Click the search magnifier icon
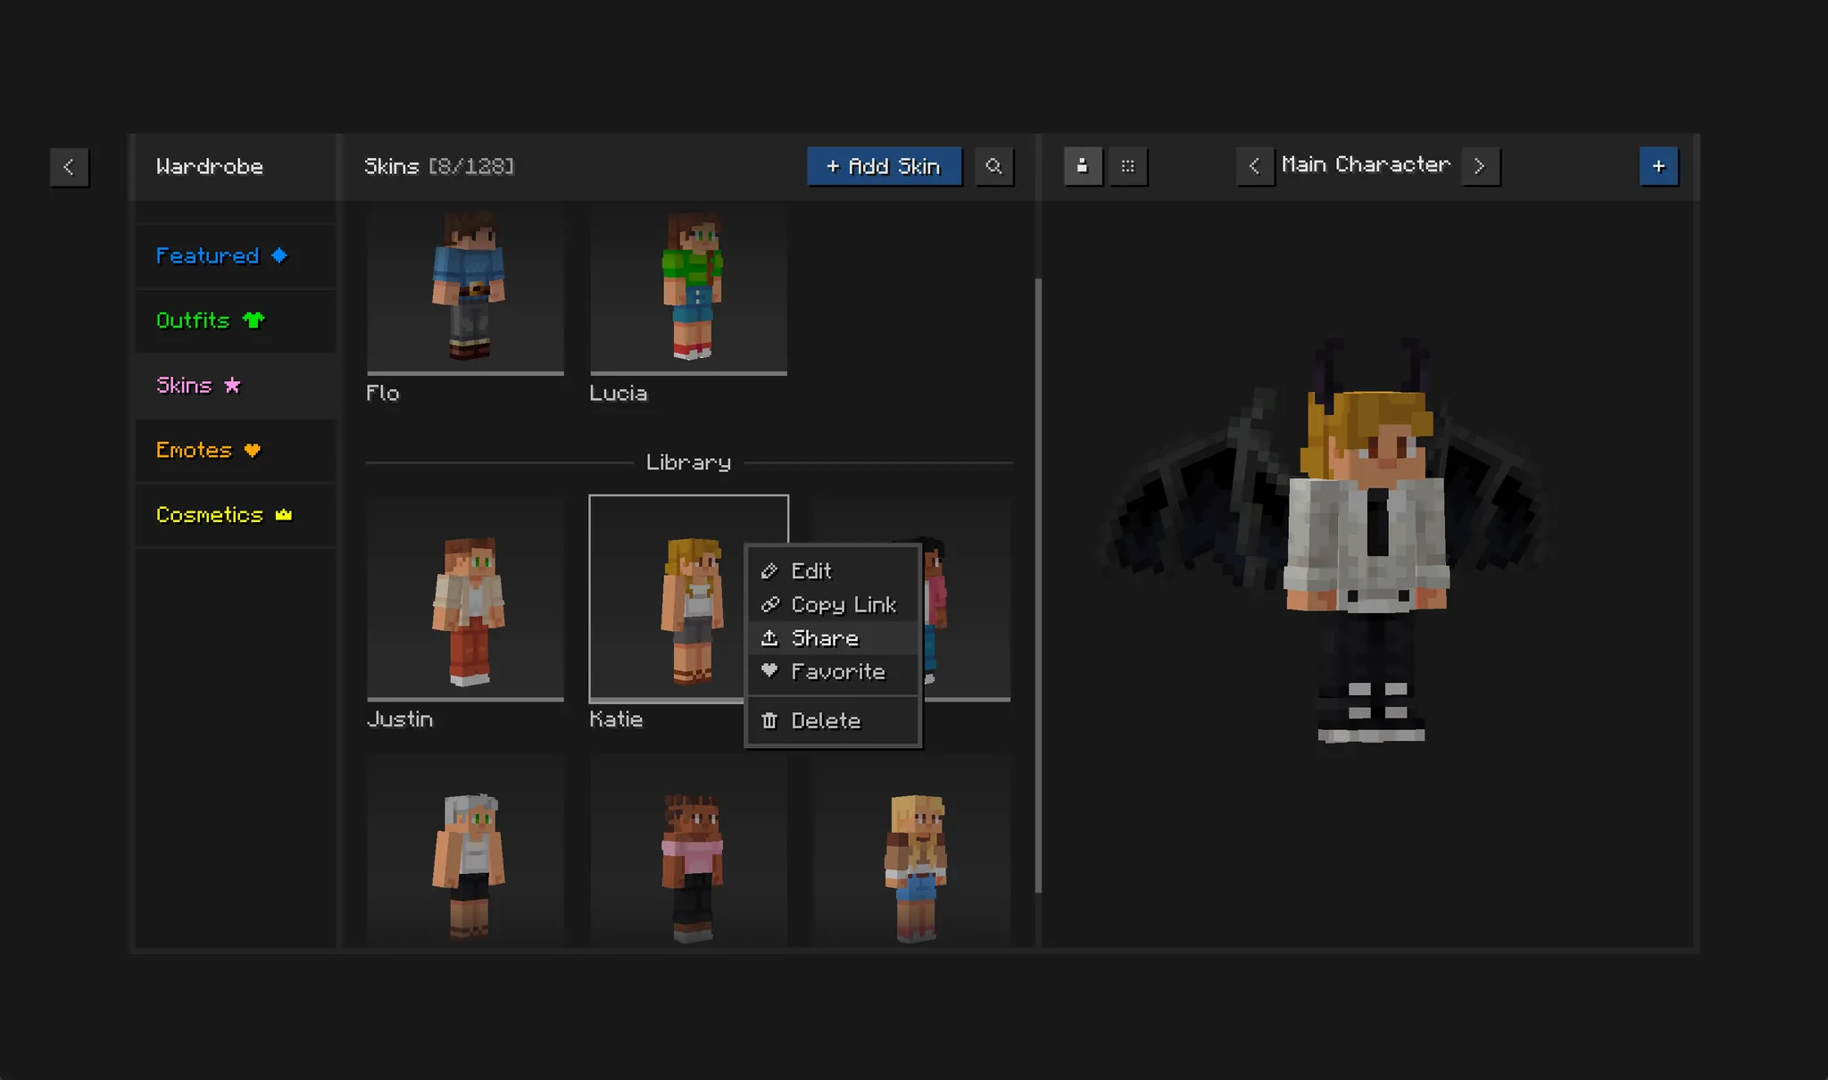 (993, 166)
